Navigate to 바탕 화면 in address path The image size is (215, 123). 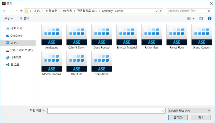pyautogui.click(x=52, y=11)
